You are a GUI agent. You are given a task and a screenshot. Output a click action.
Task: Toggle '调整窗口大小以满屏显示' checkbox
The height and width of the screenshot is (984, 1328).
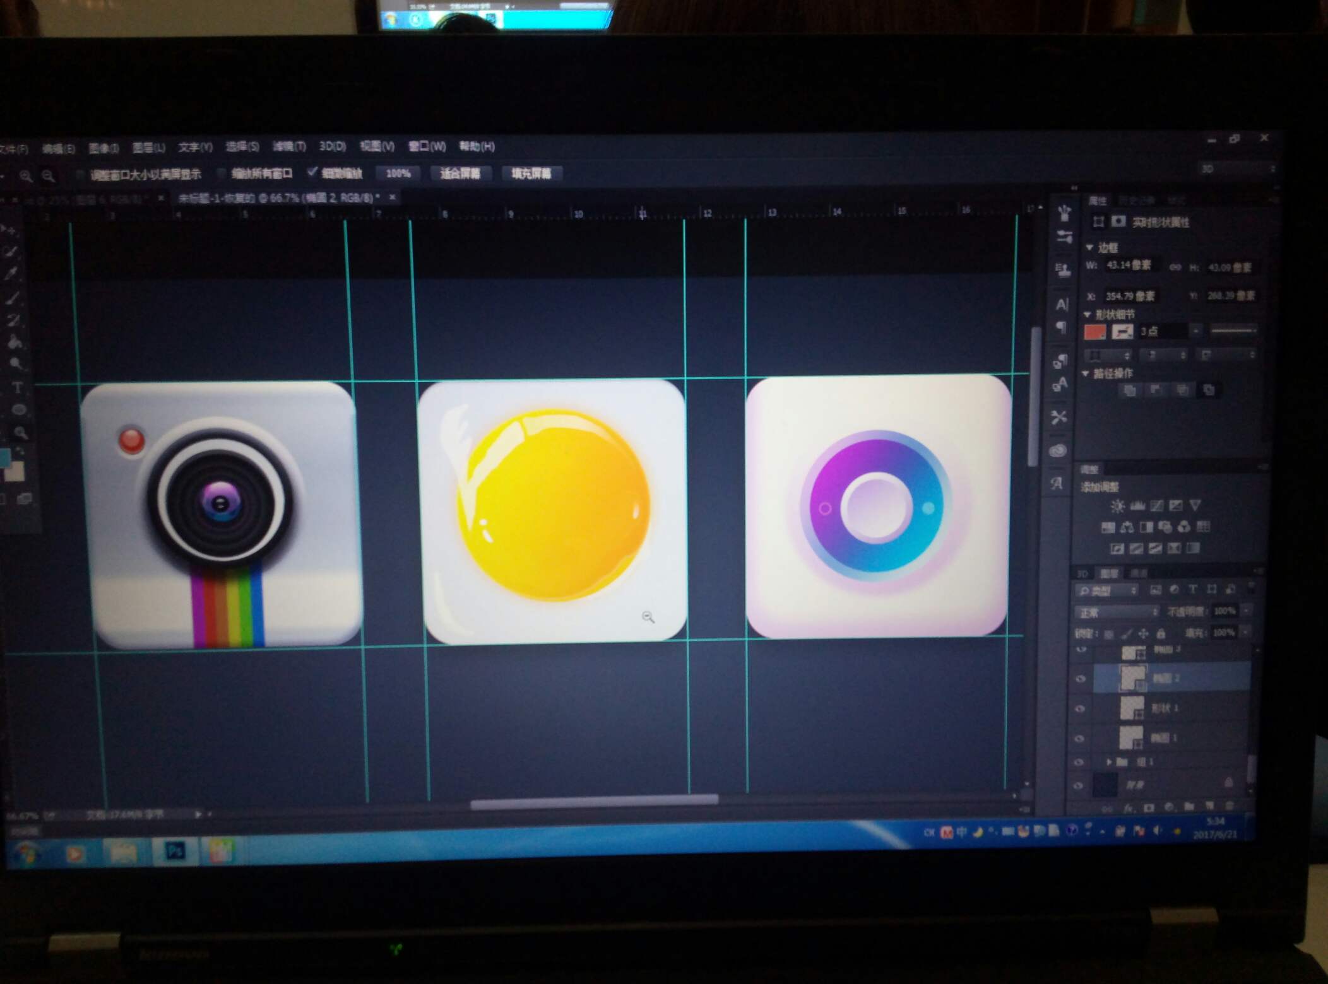click(x=80, y=175)
